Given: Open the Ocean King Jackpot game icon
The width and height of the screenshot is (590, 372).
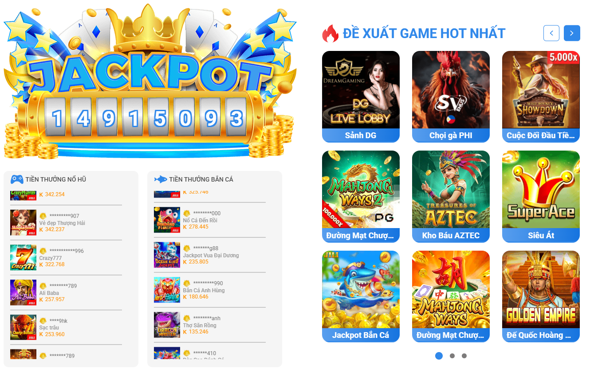Looking at the screenshot, I should point(167,255).
